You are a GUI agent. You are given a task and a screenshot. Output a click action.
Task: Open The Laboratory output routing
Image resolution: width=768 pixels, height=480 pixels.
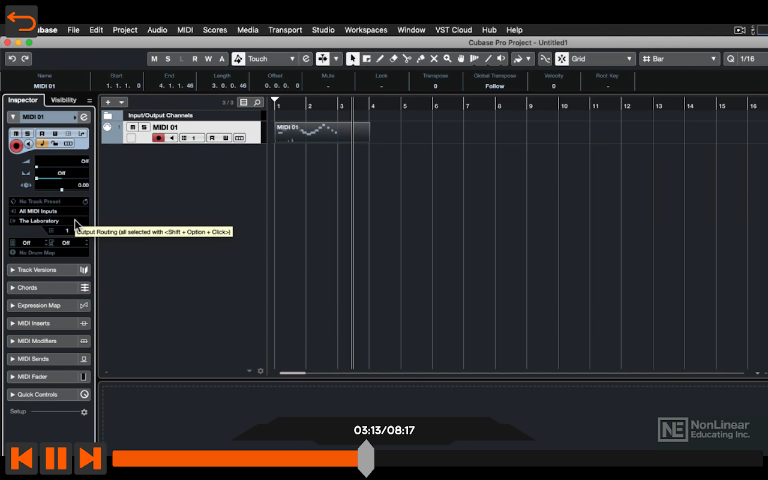pos(49,221)
